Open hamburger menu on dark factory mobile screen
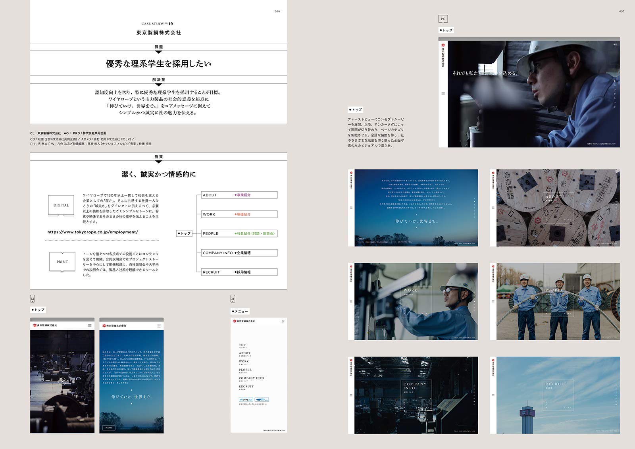 [90, 326]
